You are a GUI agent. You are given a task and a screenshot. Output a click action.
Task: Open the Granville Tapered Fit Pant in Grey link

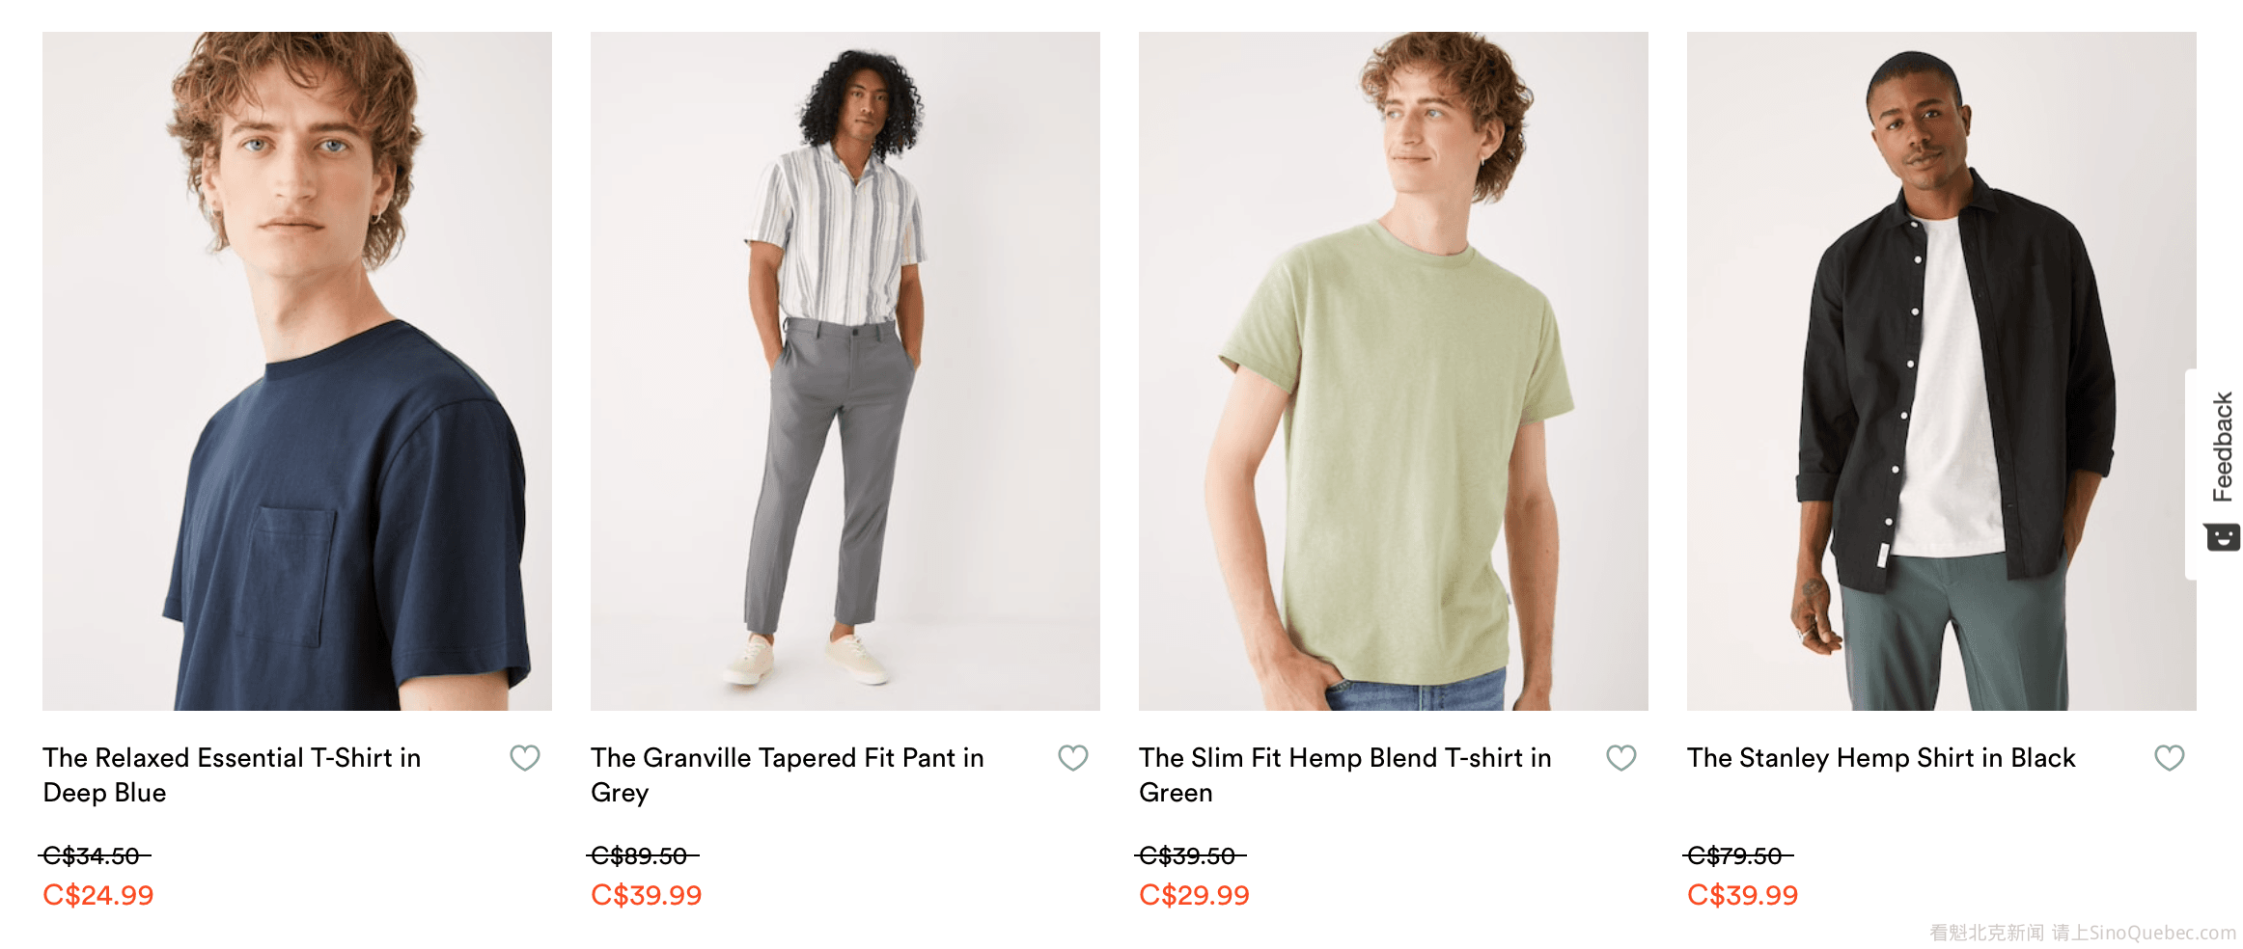click(x=788, y=775)
